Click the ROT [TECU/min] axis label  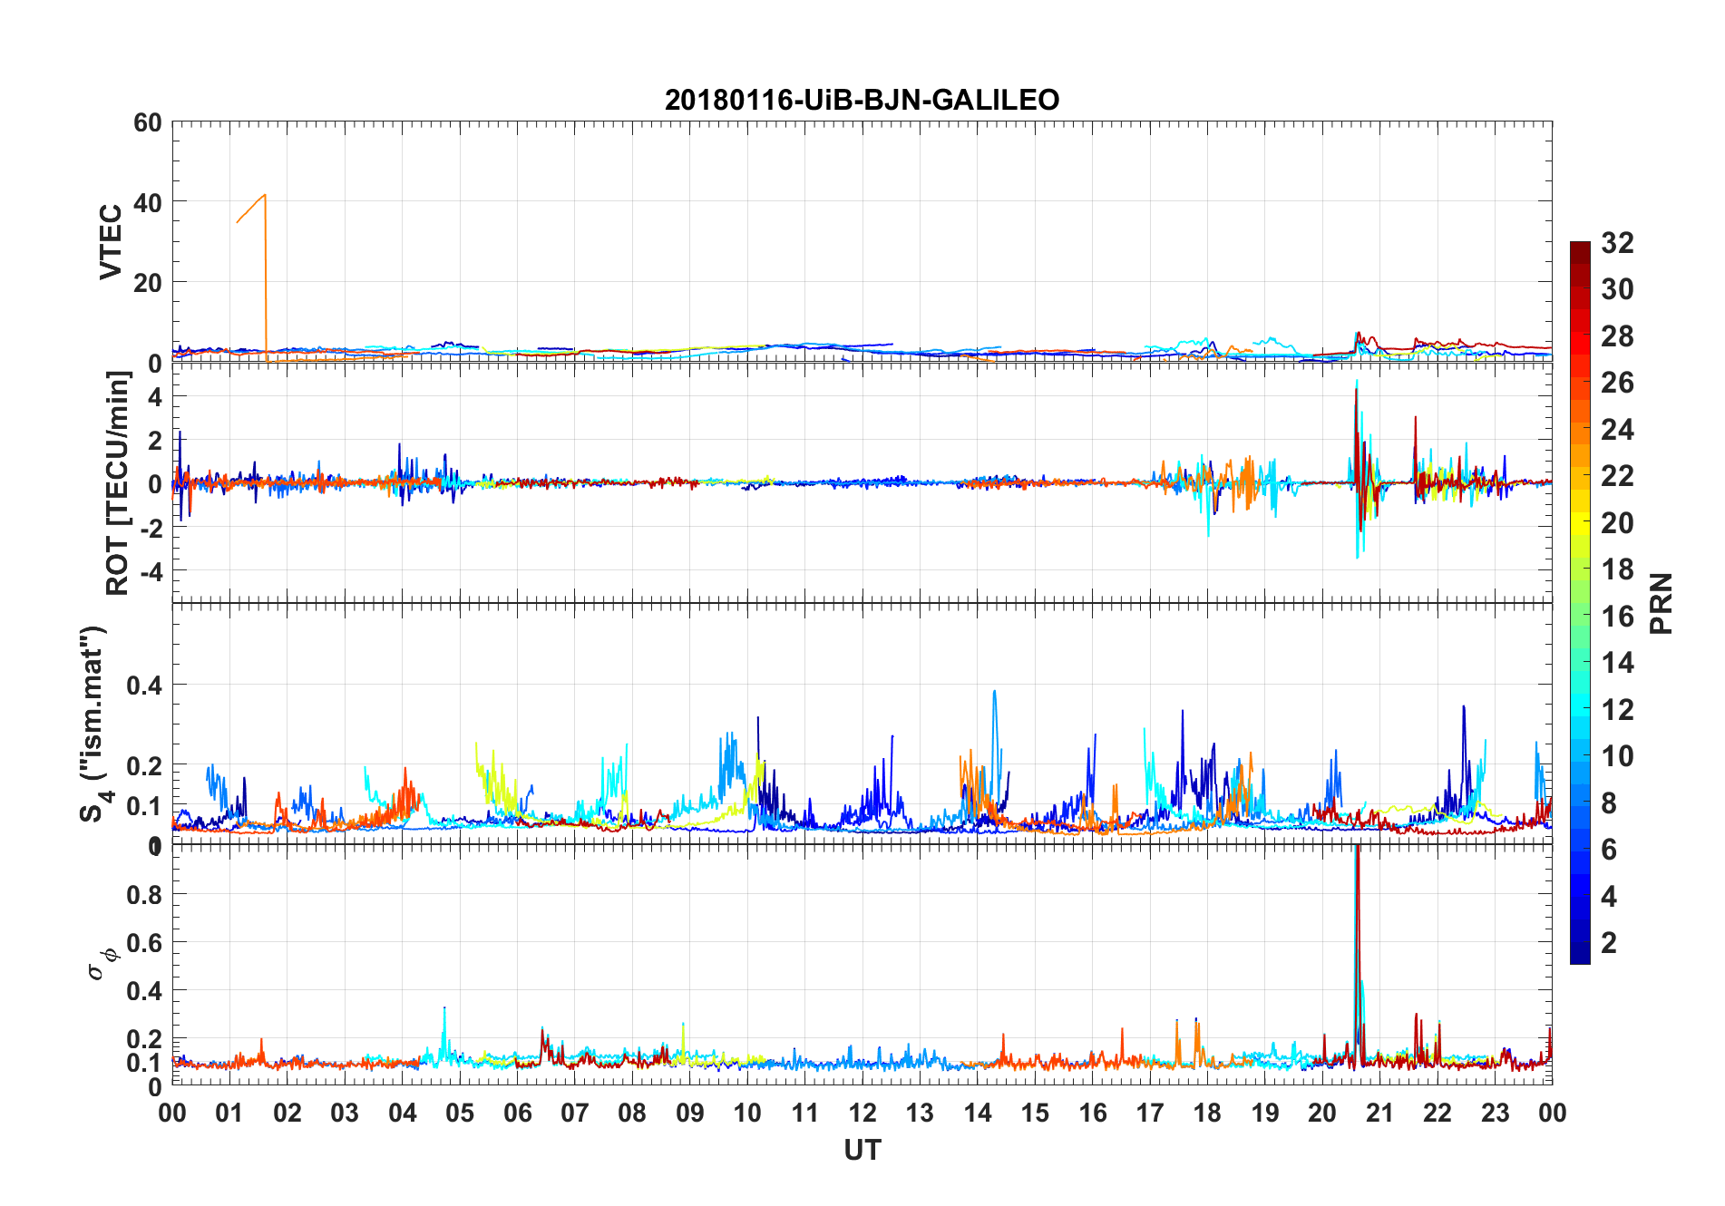(117, 483)
